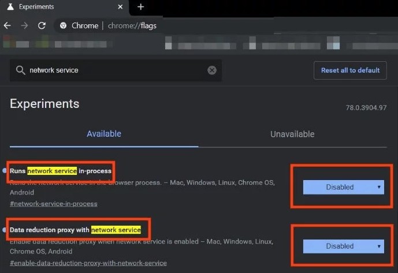The image size is (398, 273).
Task: Click the Data reduction proxy flag title
Action: click(75, 230)
